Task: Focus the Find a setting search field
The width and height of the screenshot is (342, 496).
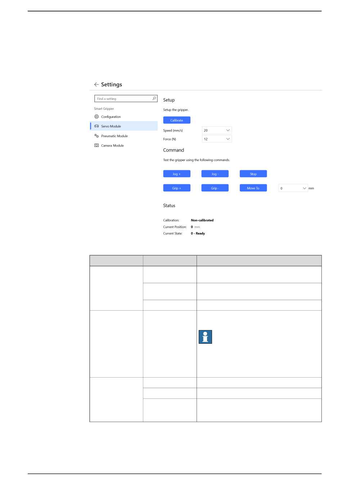Action: (123, 99)
